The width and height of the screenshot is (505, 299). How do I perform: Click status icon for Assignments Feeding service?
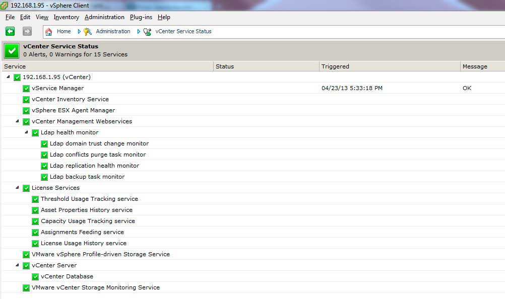pos(35,233)
